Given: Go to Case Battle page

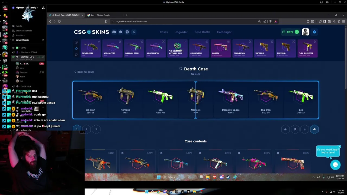Looking at the screenshot, I should (x=202, y=32).
